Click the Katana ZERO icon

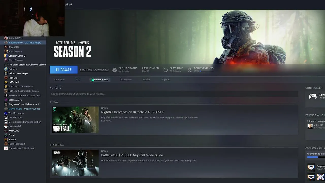(6, 100)
